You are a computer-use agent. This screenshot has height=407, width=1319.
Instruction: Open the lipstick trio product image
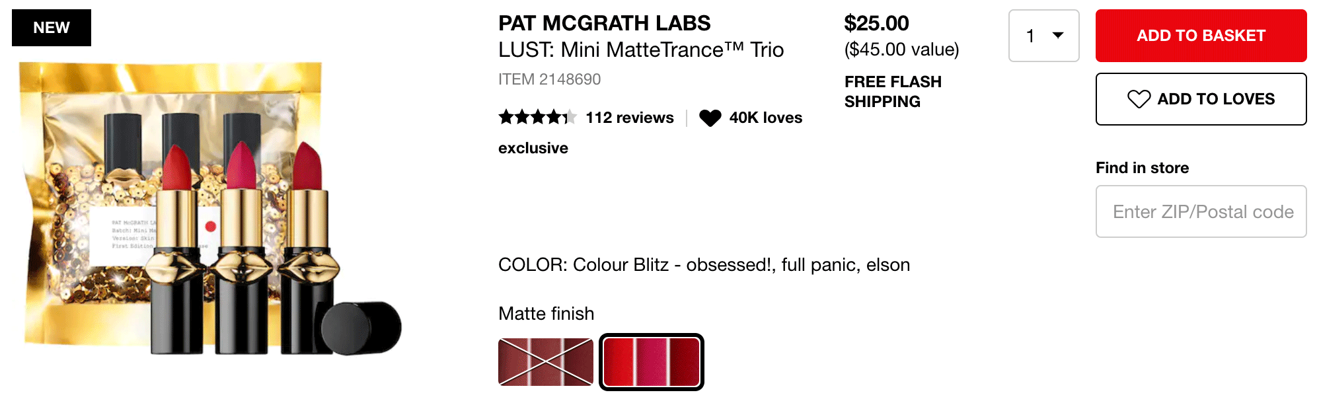point(211,208)
